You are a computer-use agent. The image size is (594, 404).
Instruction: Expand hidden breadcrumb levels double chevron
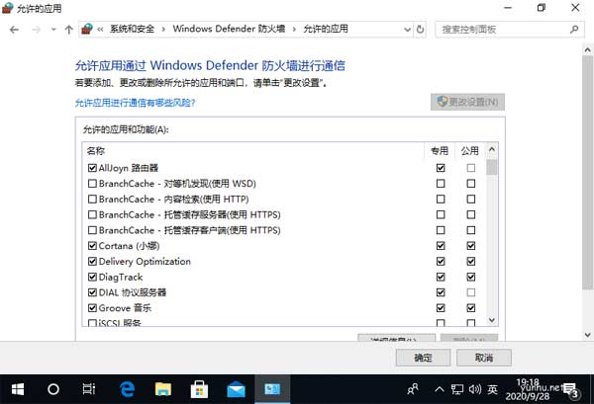[100, 29]
